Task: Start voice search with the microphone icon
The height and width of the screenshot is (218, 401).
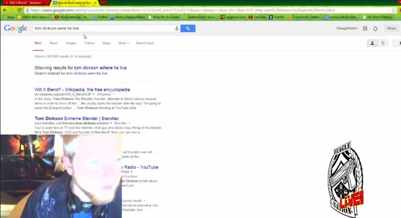Action: coord(177,28)
